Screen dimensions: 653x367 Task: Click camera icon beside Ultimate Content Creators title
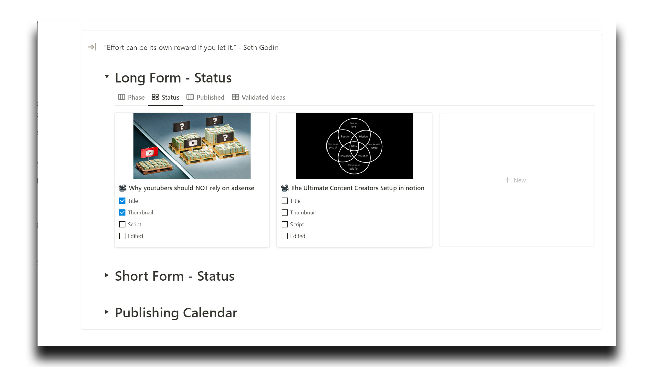[285, 188]
